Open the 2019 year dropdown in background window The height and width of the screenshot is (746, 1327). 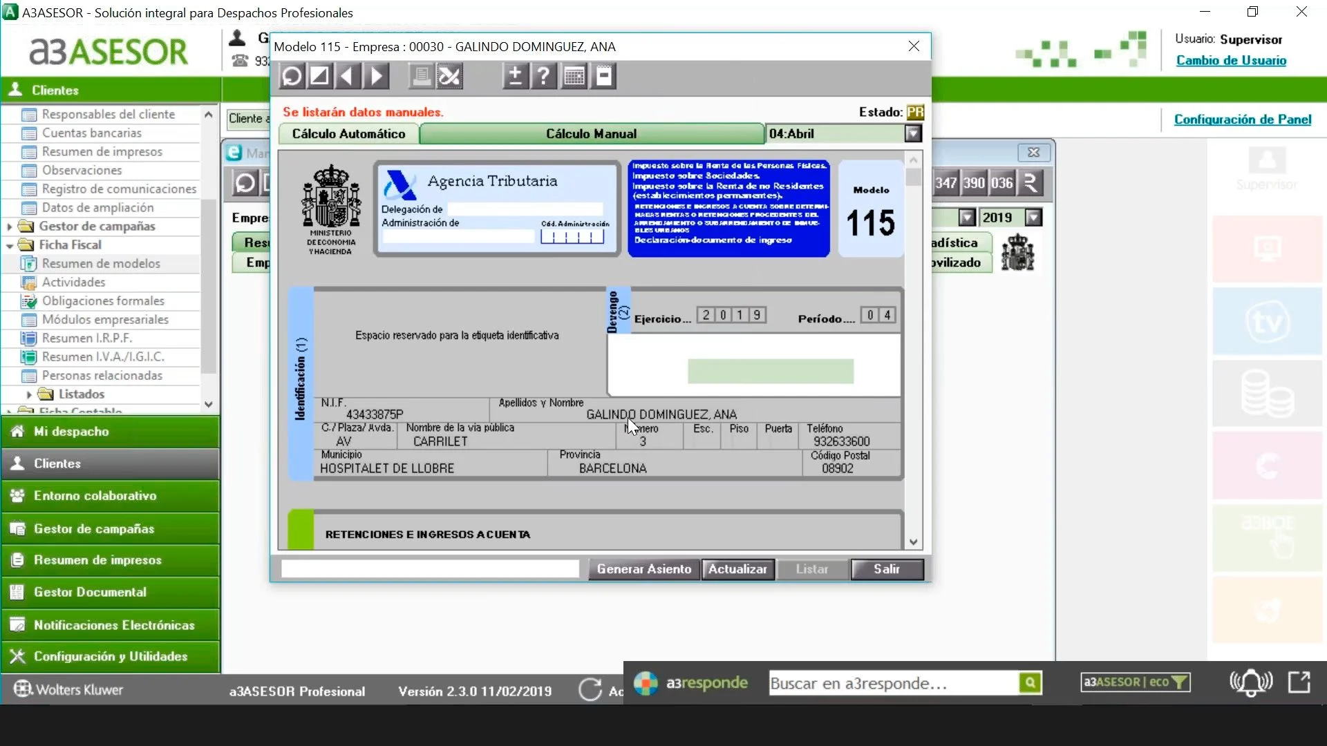(1033, 218)
